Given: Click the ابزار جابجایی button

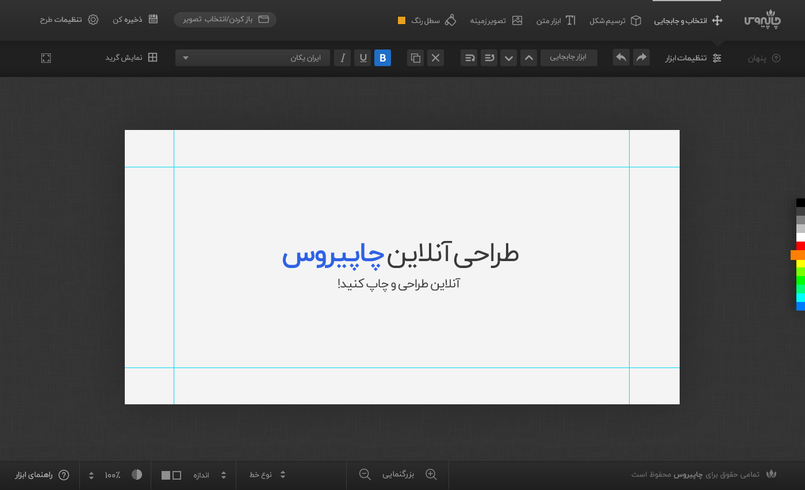Looking at the screenshot, I should [569, 58].
